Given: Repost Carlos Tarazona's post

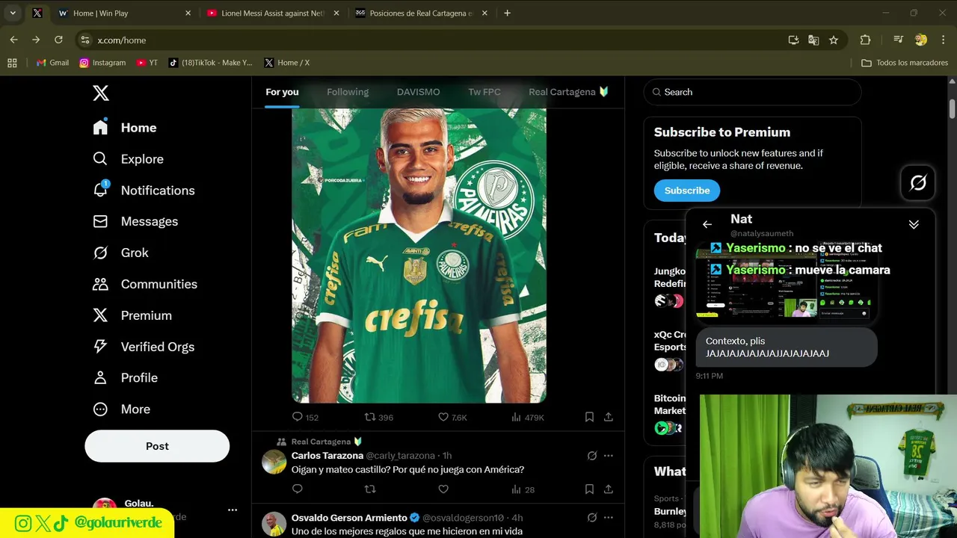Looking at the screenshot, I should coord(370,489).
